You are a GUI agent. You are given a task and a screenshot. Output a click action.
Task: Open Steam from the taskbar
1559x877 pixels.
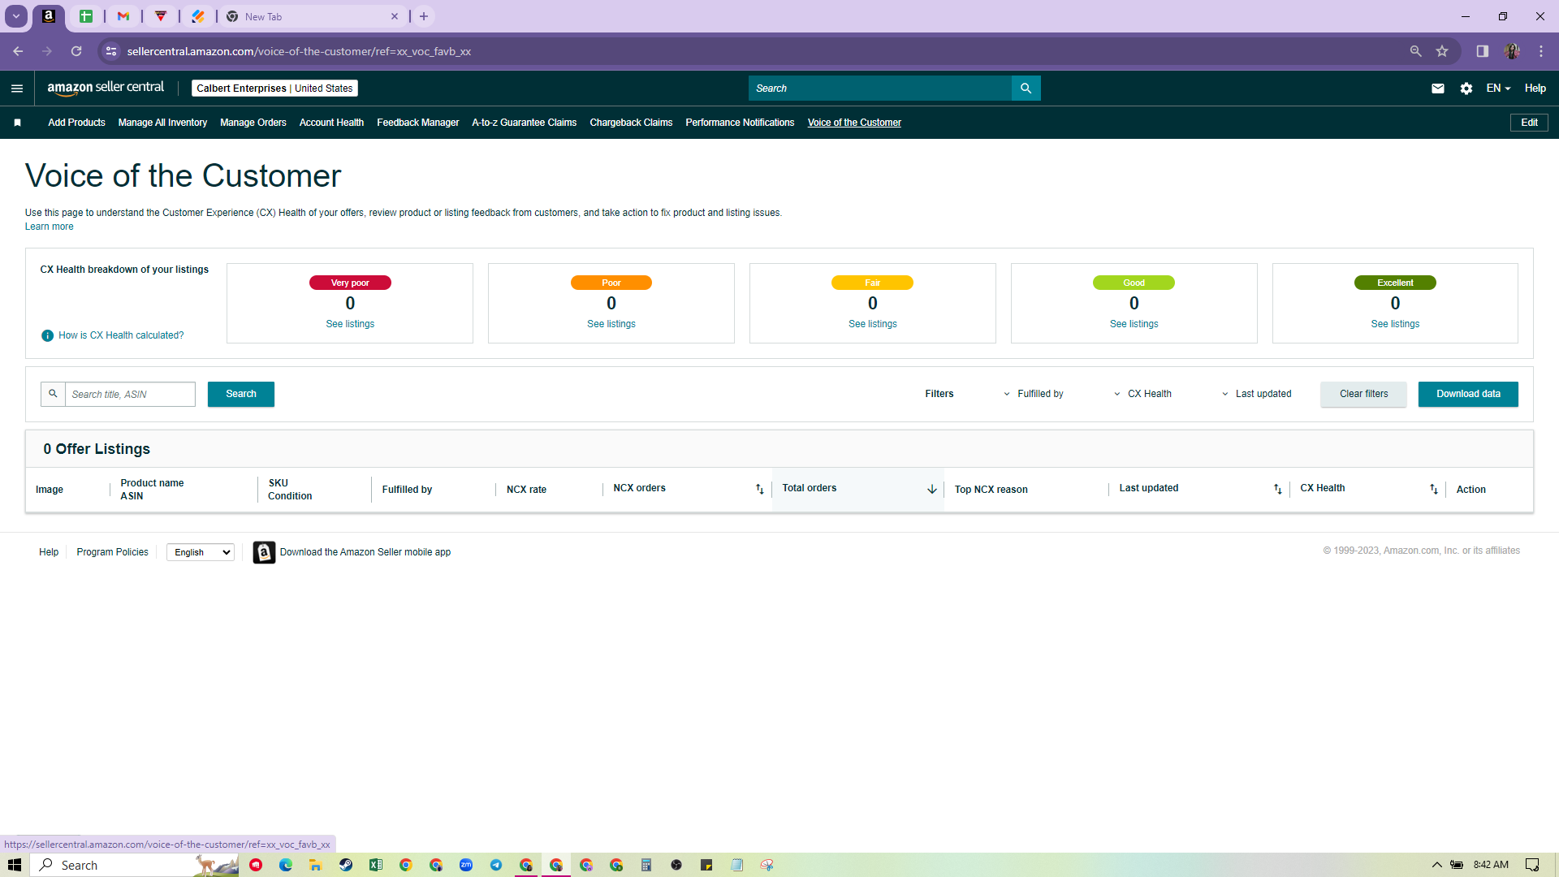(x=346, y=865)
